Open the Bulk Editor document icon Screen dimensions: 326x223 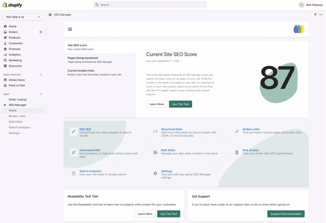(155, 152)
